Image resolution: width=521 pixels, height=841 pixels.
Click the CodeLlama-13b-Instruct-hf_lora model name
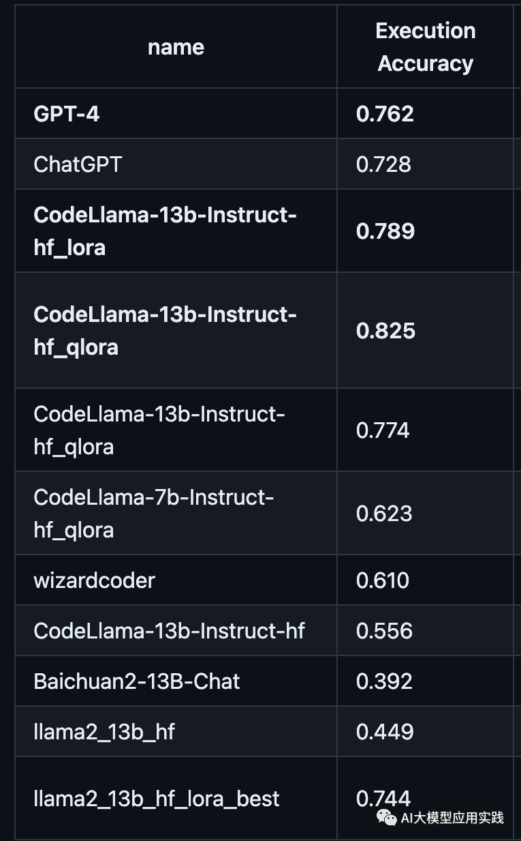click(x=165, y=231)
